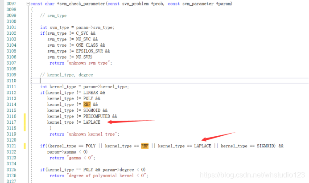Place cursor on empty line 3110
This screenshot has height=183, width=309.
pos(169,81)
